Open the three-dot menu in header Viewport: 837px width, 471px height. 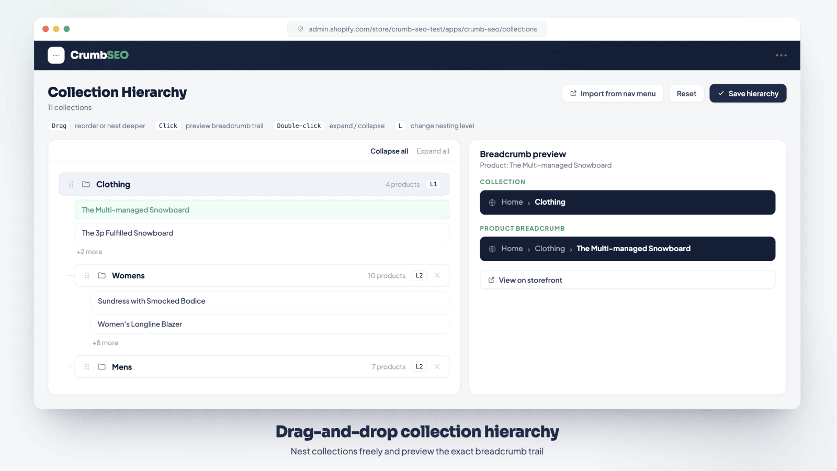click(x=781, y=55)
